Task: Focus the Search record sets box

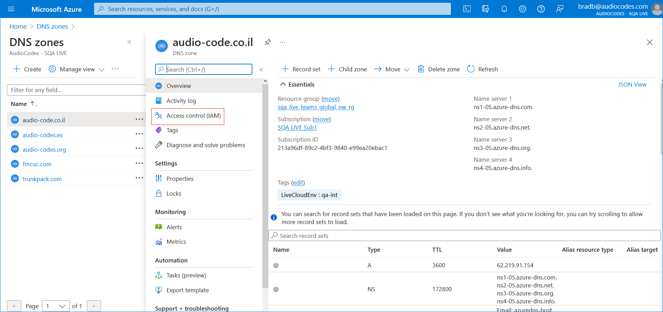Action: point(464,235)
